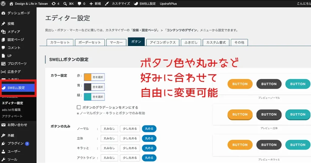Screen dimensions: 311x163
Task: Open UpdraftPlus in the admin bar
Action: pos(168,4)
